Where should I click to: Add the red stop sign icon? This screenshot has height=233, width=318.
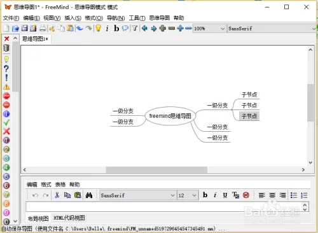(x=6, y=95)
